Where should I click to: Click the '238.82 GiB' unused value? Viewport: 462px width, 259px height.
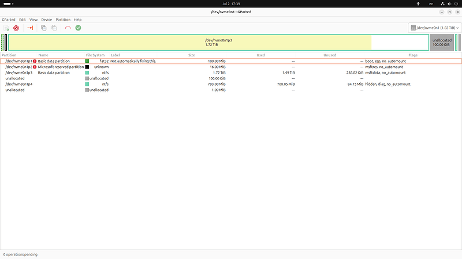(x=355, y=73)
